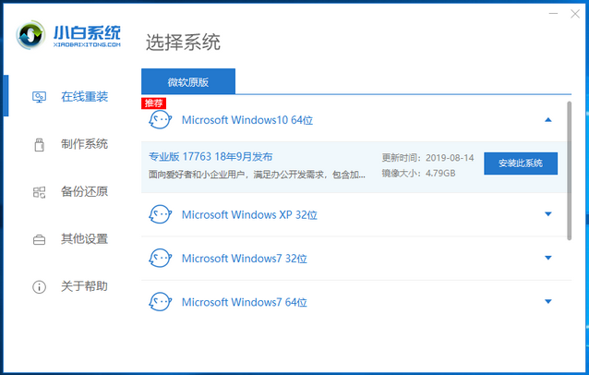Click the 关于帮助 info icon

tap(39, 287)
